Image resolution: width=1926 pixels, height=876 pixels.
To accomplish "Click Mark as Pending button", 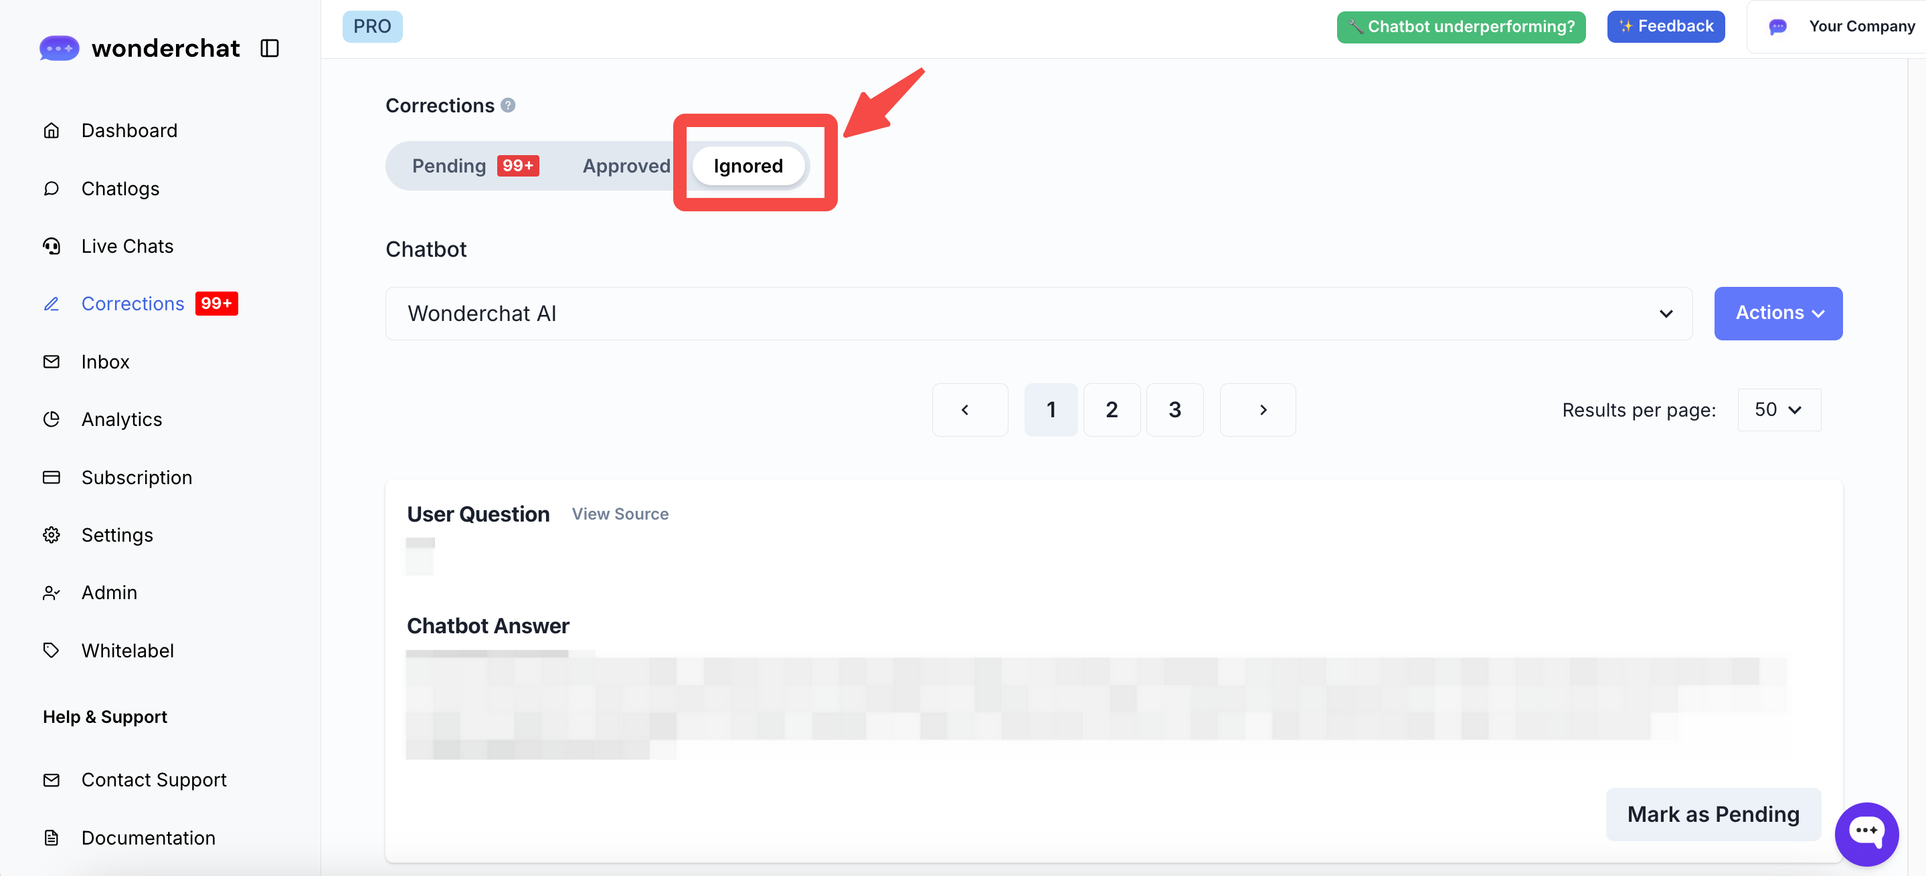I will (1713, 814).
